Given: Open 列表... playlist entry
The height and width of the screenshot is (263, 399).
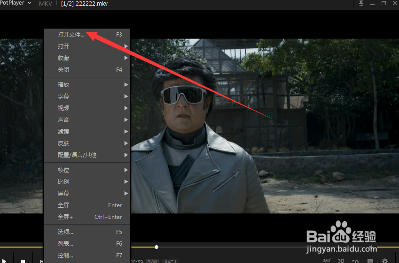Looking at the screenshot, I should (87, 243).
